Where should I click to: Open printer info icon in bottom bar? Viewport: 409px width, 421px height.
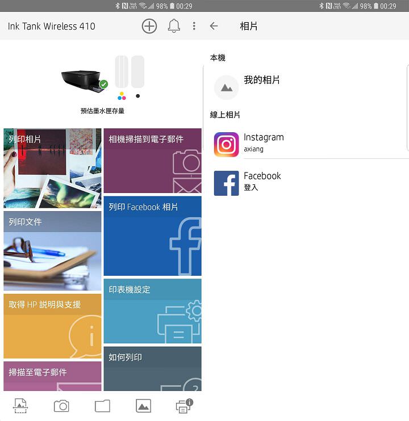[184, 406]
